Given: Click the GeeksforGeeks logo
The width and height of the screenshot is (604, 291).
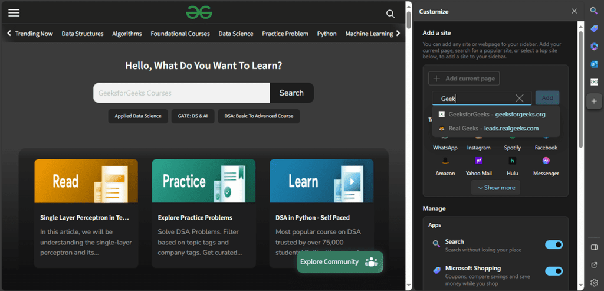Looking at the screenshot, I should (x=199, y=12).
